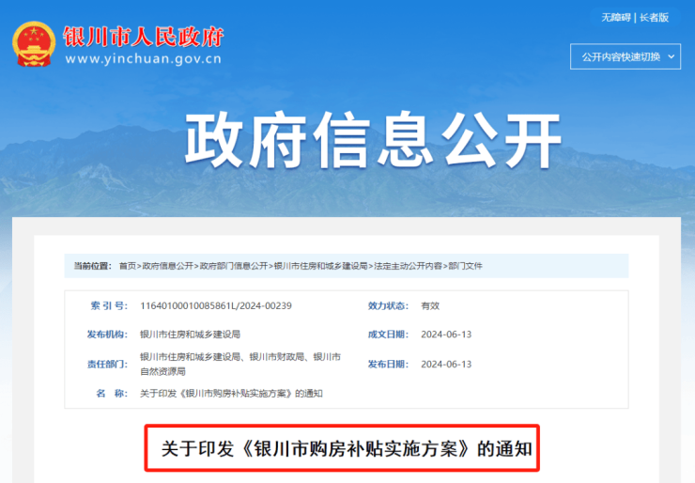
Task: Click 发布机构 value 银川市住房和城乡建设局
Action: click(190, 334)
